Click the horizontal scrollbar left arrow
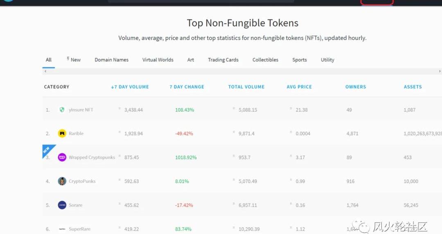This screenshot has width=442, height=234. 45,71
